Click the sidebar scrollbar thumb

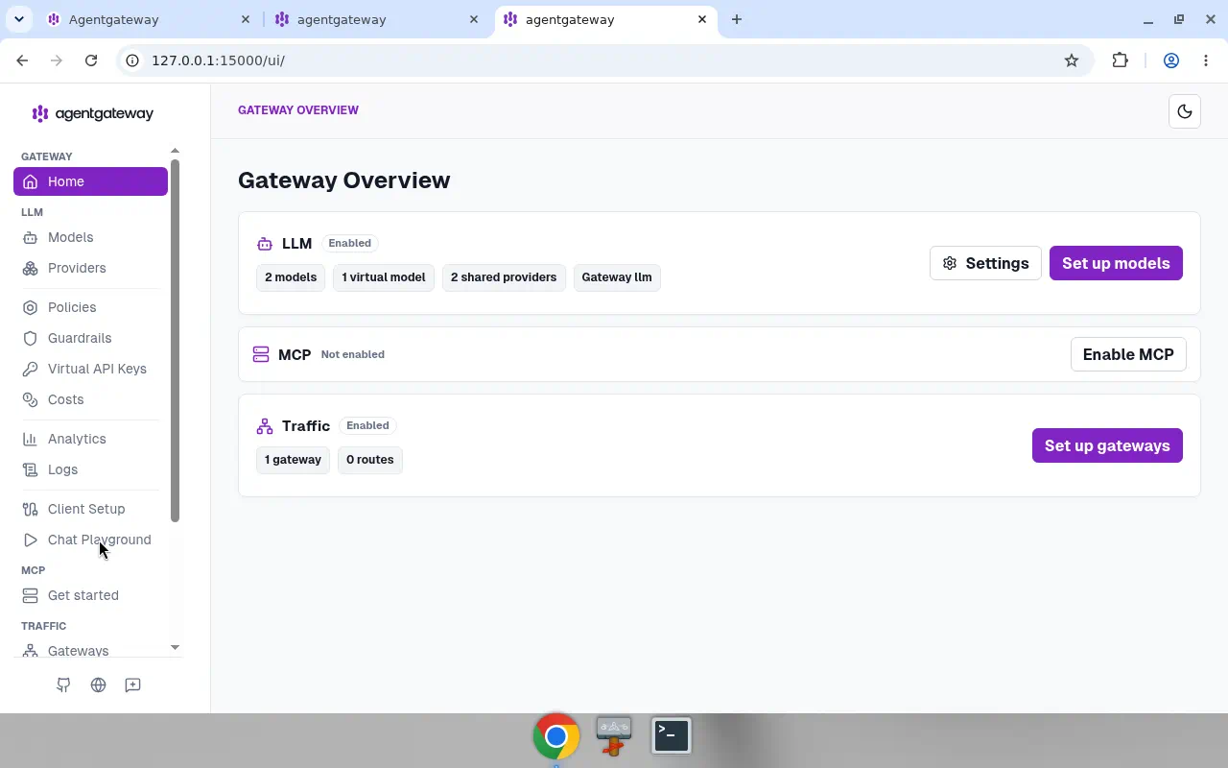176,340
